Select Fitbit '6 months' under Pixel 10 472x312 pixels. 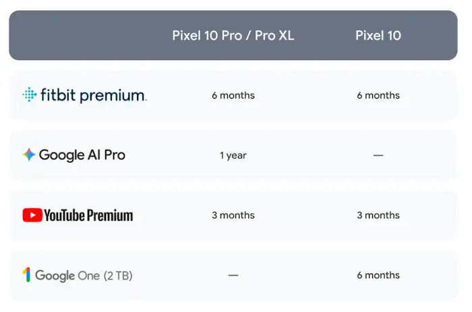(378, 95)
